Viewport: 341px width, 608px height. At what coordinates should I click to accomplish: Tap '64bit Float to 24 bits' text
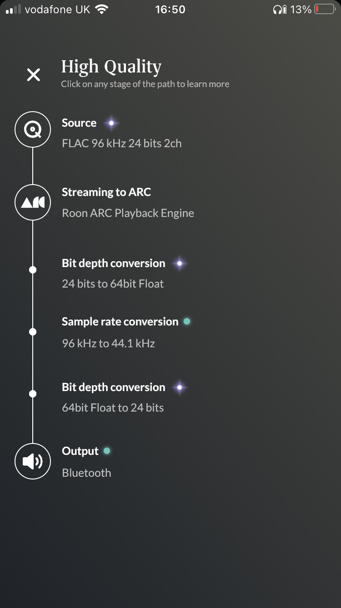coord(113,408)
